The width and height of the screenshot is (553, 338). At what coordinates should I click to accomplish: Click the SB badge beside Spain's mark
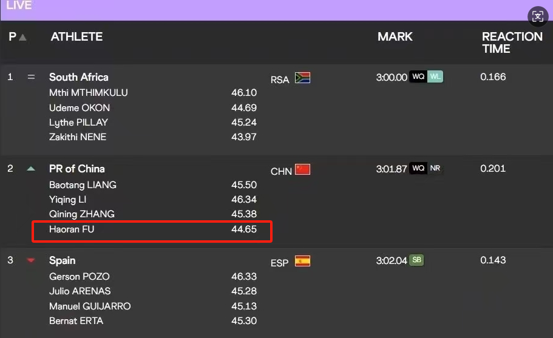pyautogui.click(x=416, y=260)
